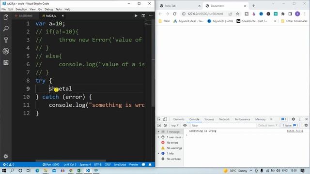Go back in Chrome

[160, 14]
